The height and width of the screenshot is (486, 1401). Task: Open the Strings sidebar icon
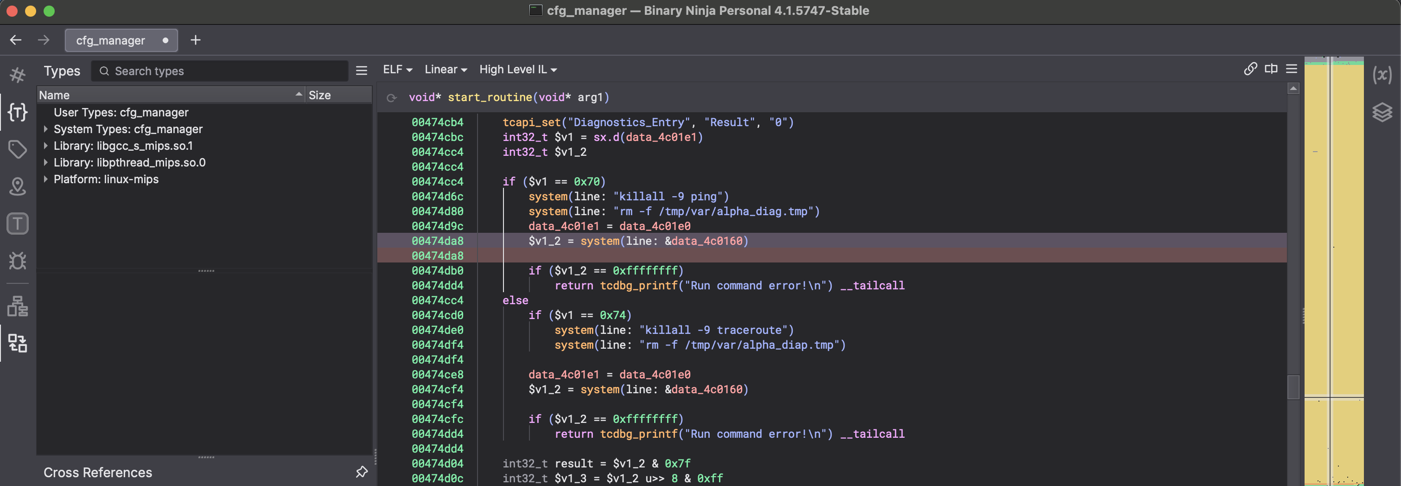click(18, 224)
